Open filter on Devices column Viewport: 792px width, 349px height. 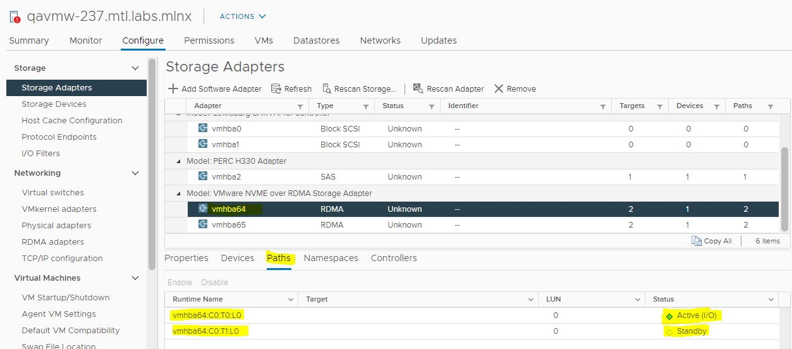(716, 106)
